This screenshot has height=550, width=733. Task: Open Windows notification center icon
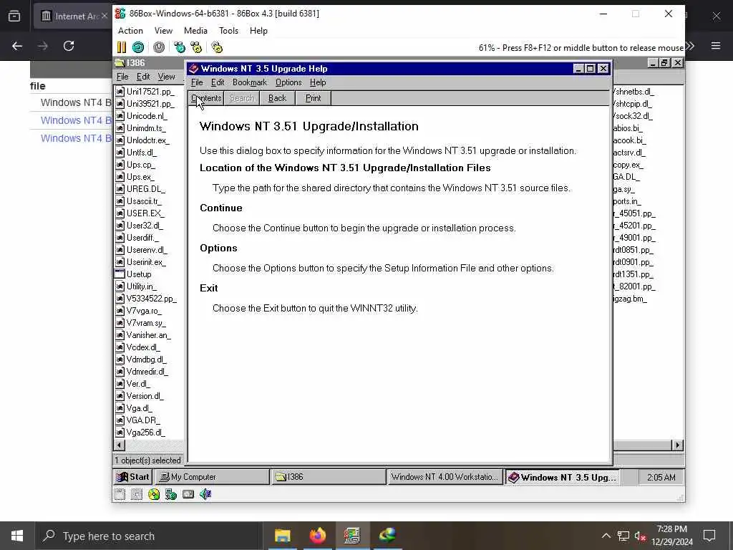(x=709, y=536)
